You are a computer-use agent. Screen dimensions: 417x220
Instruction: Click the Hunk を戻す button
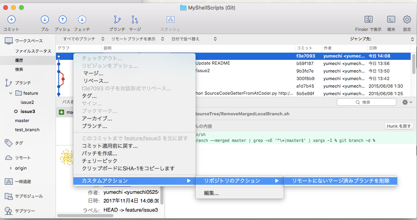(399, 126)
